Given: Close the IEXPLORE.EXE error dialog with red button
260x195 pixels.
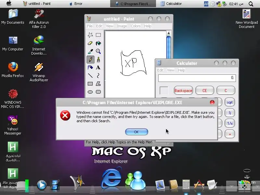Looking at the screenshot, I should [212, 102].
